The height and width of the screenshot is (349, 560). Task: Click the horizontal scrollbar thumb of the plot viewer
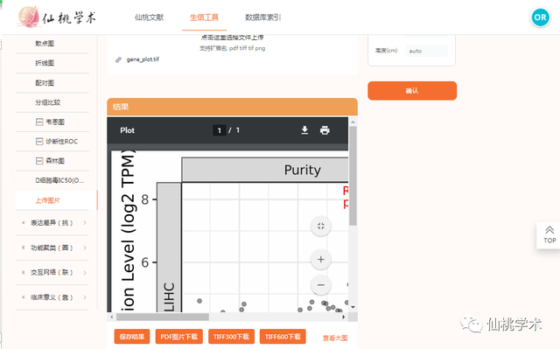pyautogui.click(x=163, y=317)
